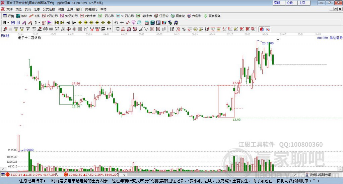Open the 9T四方形 tool

tap(125, 16)
